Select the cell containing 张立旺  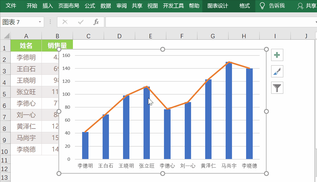(x=26, y=92)
